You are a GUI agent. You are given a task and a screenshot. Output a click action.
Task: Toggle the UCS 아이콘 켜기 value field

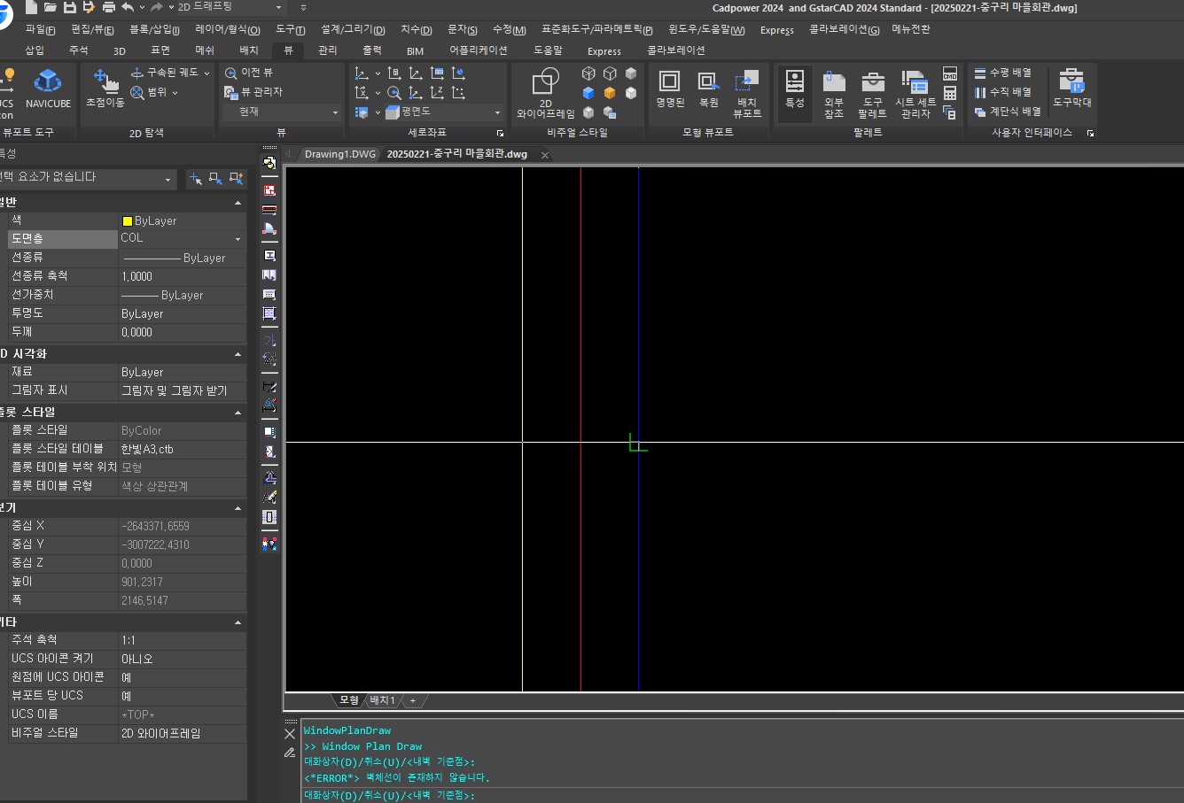[x=182, y=659]
